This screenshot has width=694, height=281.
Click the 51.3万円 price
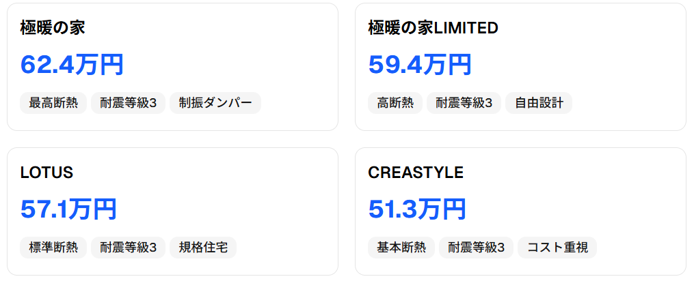417,209
